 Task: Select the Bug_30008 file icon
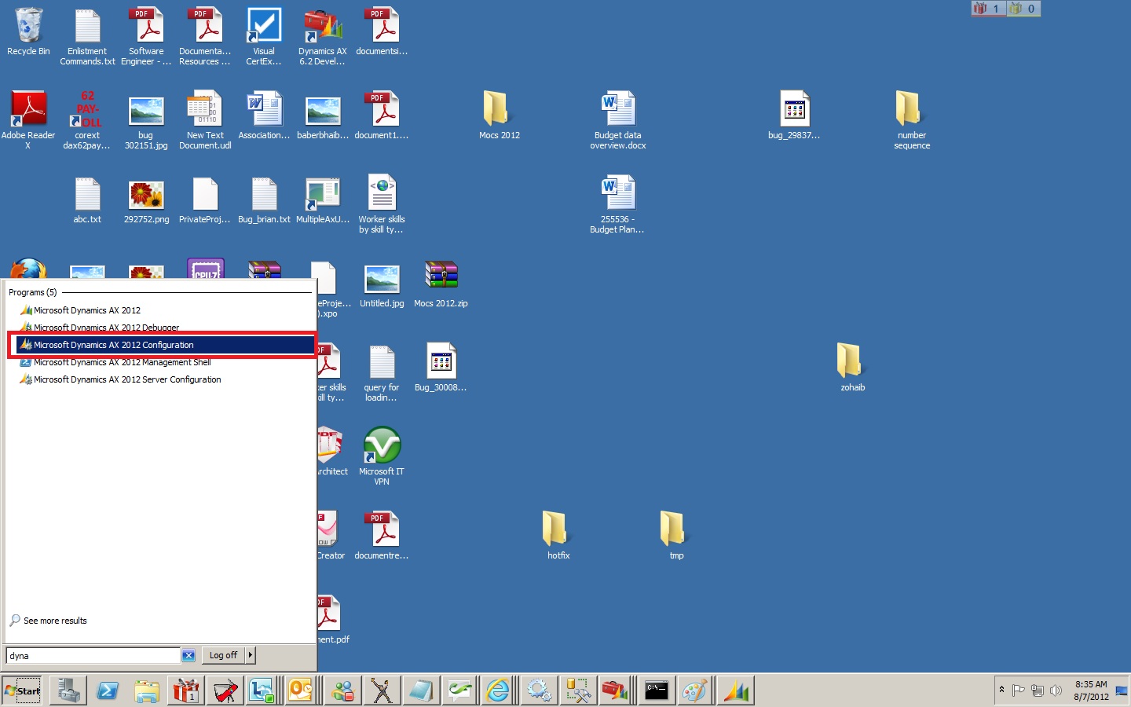click(441, 368)
